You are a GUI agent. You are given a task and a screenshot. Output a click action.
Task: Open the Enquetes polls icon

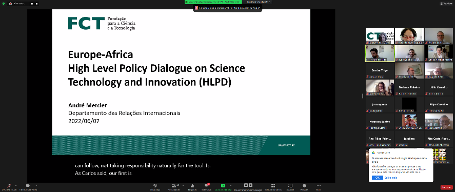coord(192,186)
